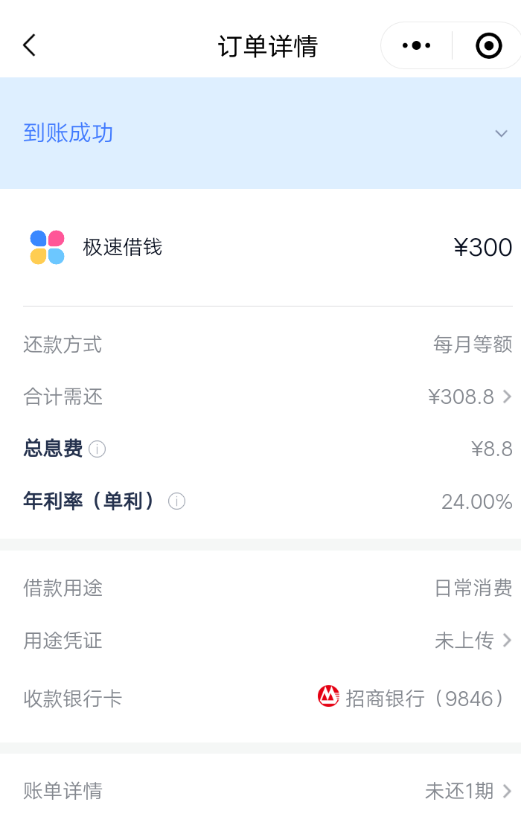Tap the 未上传 upload status link
This screenshot has width=521, height=834.
tap(464, 640)
